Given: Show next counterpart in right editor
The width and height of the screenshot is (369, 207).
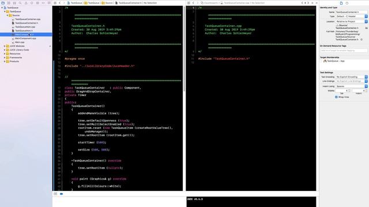Looking at the screenshot, I should click(x=308, y=3).
